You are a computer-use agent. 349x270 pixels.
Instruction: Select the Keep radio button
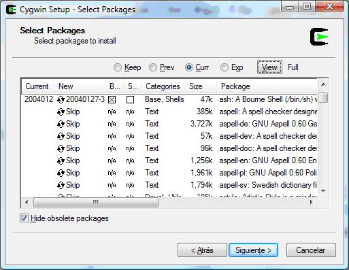point(117,67)
